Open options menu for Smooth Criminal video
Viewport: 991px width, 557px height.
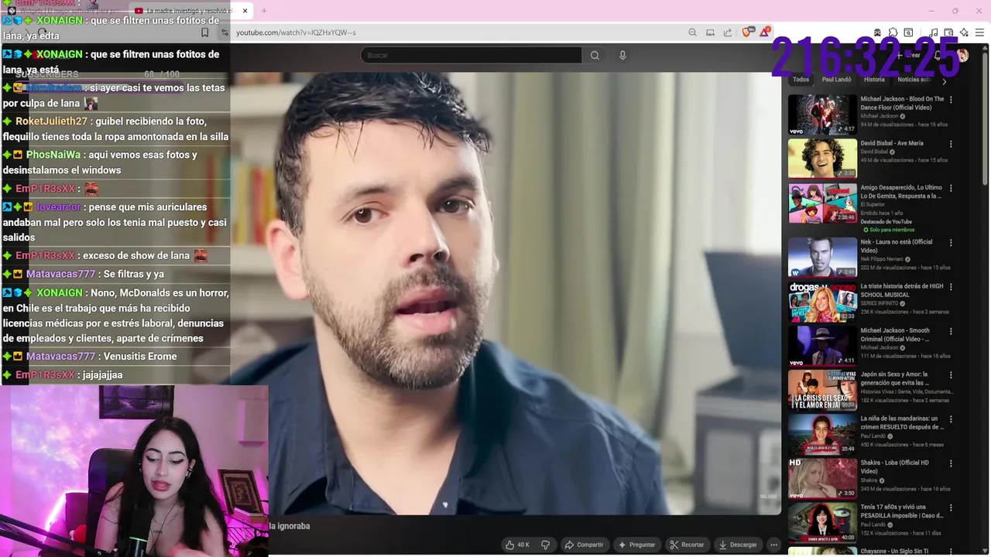tap(951, 331)
